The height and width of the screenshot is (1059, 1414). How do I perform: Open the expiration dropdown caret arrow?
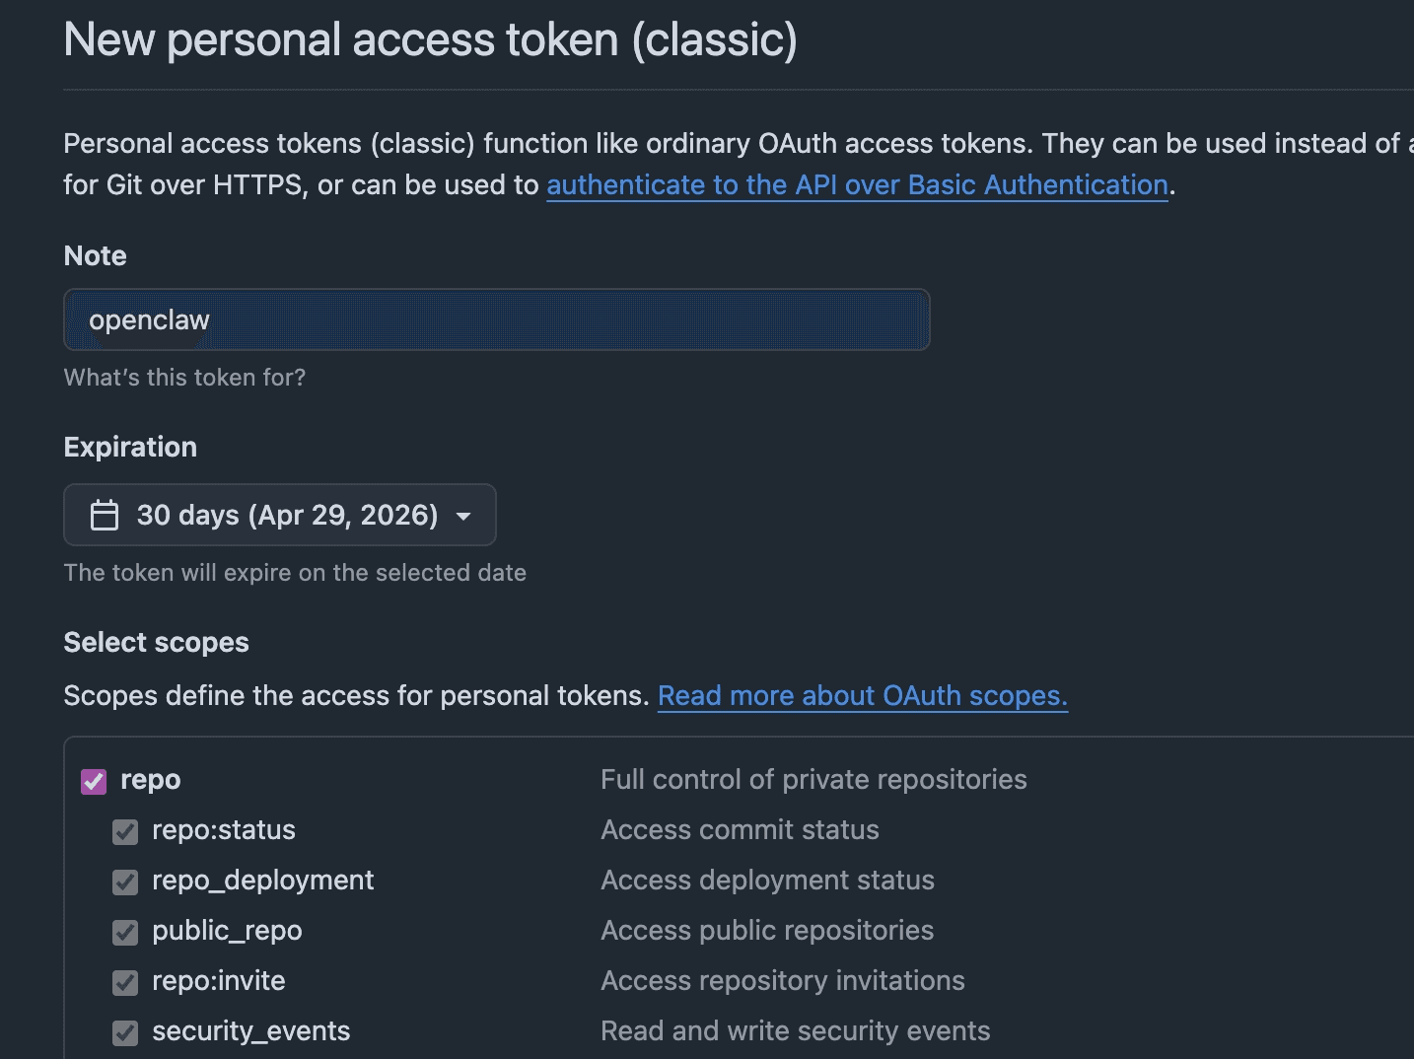tap(463, 516)
